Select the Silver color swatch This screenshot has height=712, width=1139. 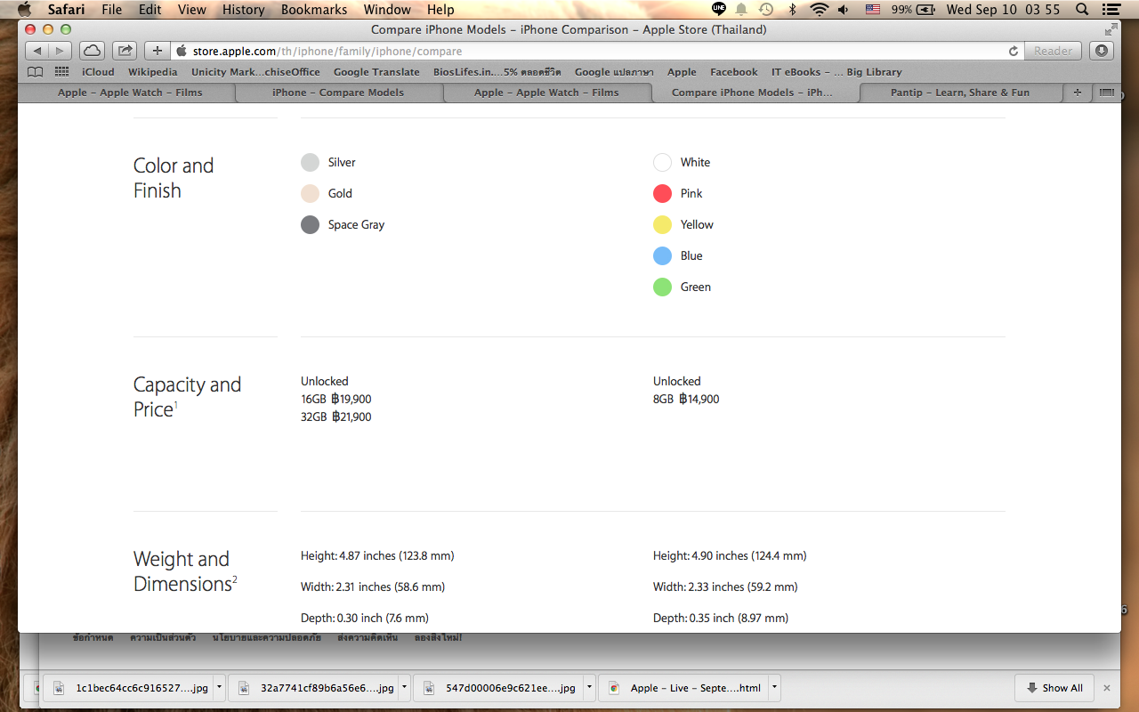pos(310,162)
